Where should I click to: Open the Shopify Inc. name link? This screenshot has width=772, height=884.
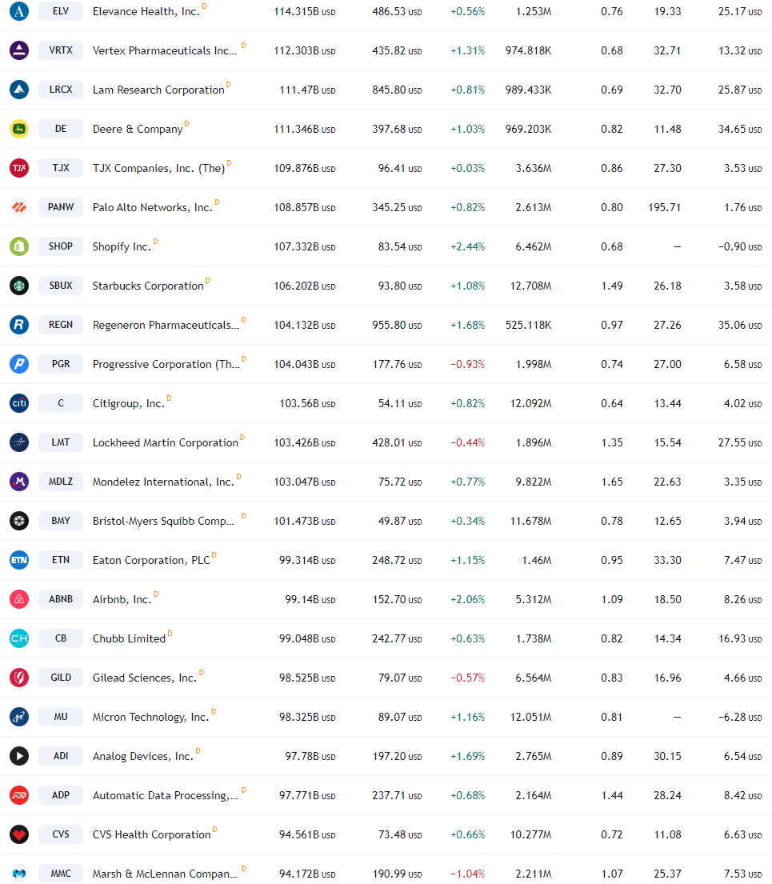122,247
